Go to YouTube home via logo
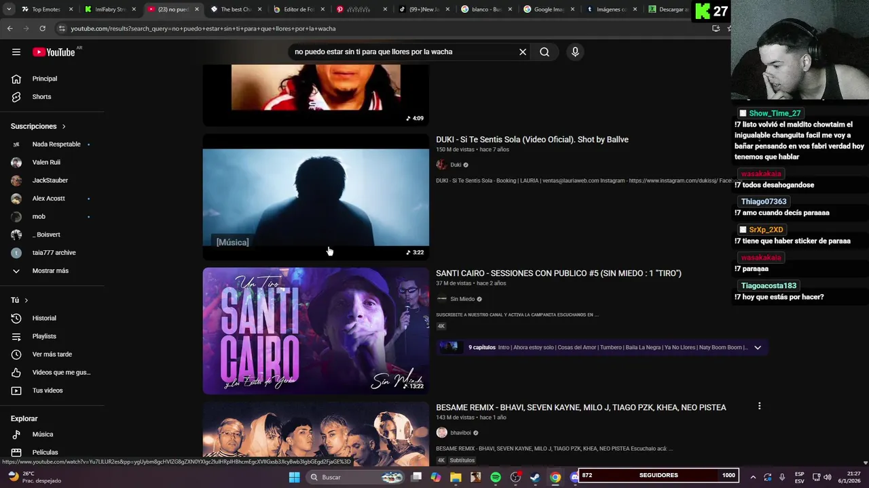The height and width of the screenshot is (488, 869). [54, 52]
